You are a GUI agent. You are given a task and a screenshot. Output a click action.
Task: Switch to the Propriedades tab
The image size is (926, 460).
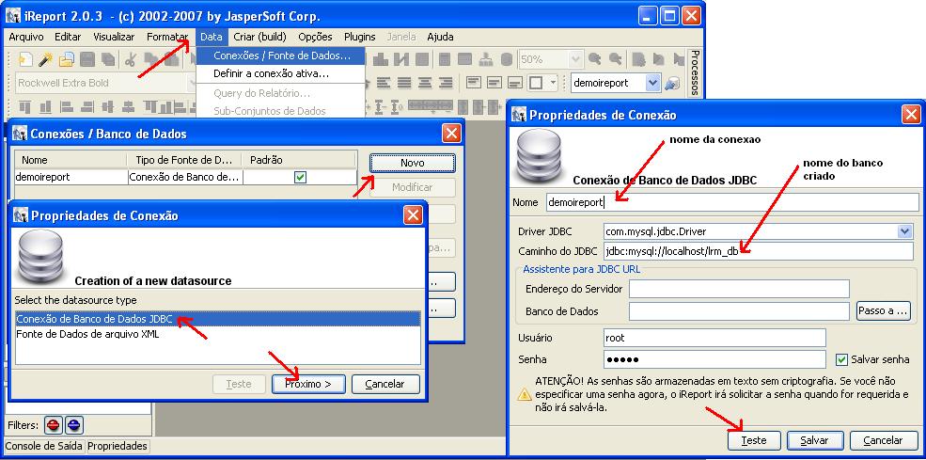point(117,446)
